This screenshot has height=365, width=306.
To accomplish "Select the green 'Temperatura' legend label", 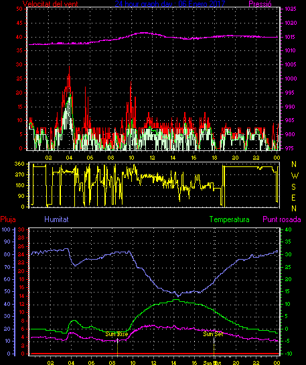I will click(229, 219).
